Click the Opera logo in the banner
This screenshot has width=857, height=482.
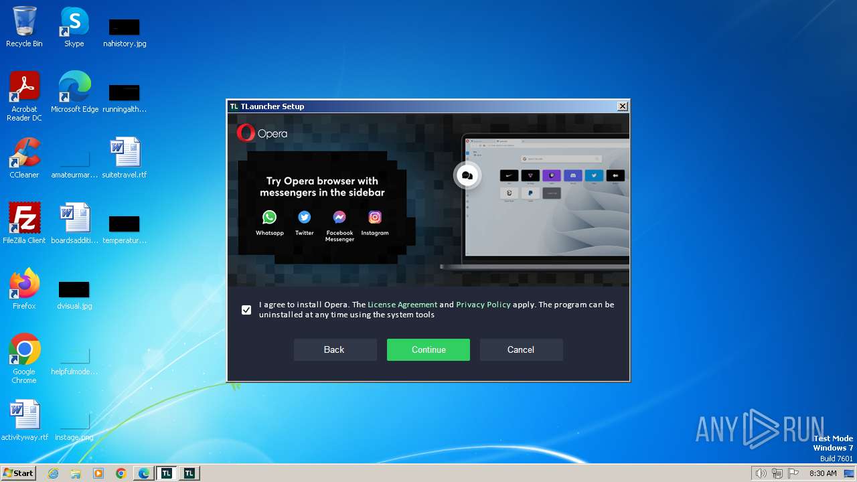point(262,133)
